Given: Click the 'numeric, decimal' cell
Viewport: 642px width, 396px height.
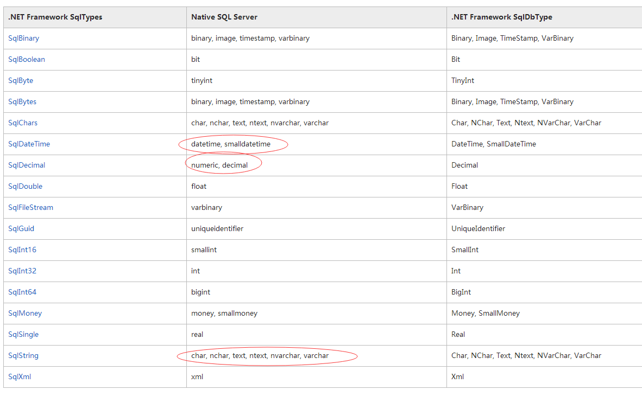Looking at the screenshot, I should point(219,165).
